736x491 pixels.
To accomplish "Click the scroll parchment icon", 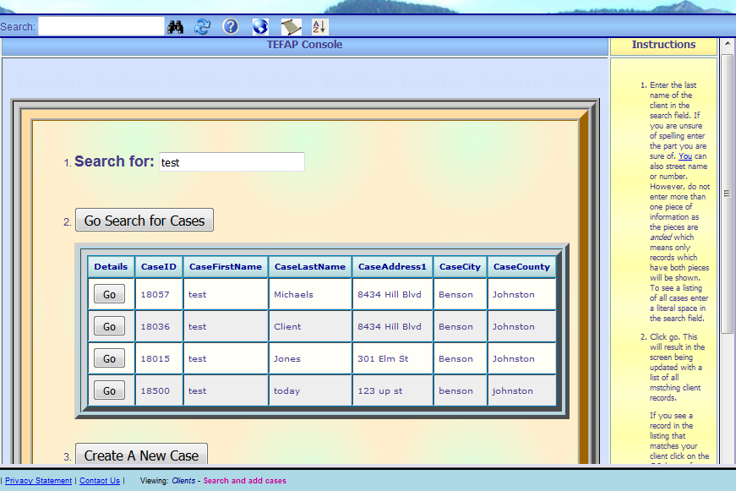I will pos(291,27).
